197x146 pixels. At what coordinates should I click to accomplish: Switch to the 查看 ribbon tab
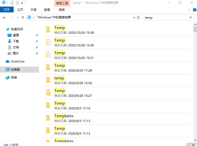tap(47, 10)
